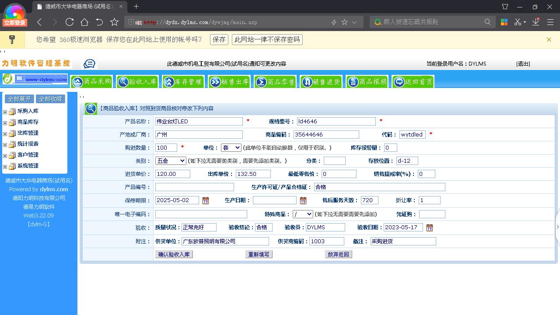Expand the 系统管理 tree node
This screenshot has height=315, width=560.
[4, 166]
